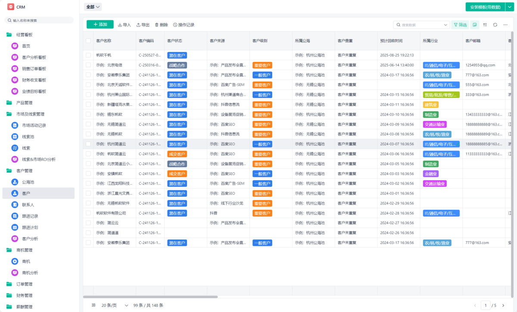517x312 pixels.
Task: Open the search field dropdown arrow
Action: click(x=446, y=25)
